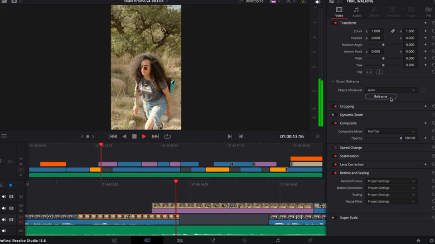The height and width of the screenshot is (244, 435).
Task: Toggle the Loop playback icon
Action: pos(167,136)
